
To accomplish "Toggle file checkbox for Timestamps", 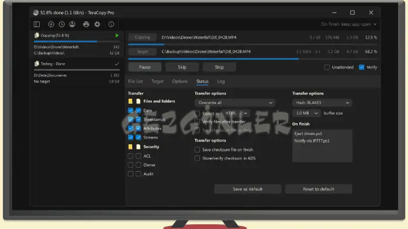I will (139, 119).
